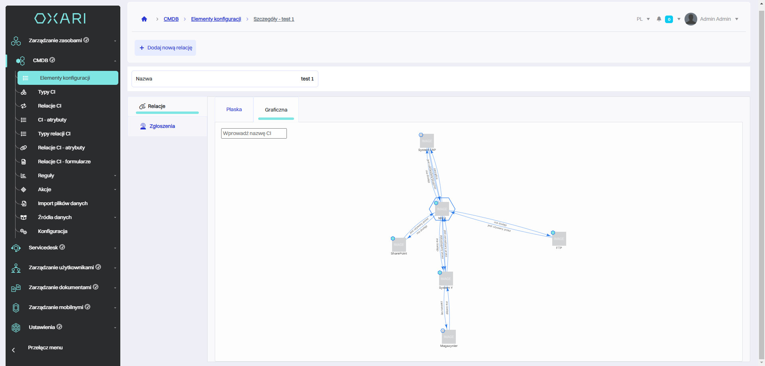The height and width of the screenshot is (366, 765).
Task: Click the Wprowadź nazwę CI field
Action: tap(254, 133)
